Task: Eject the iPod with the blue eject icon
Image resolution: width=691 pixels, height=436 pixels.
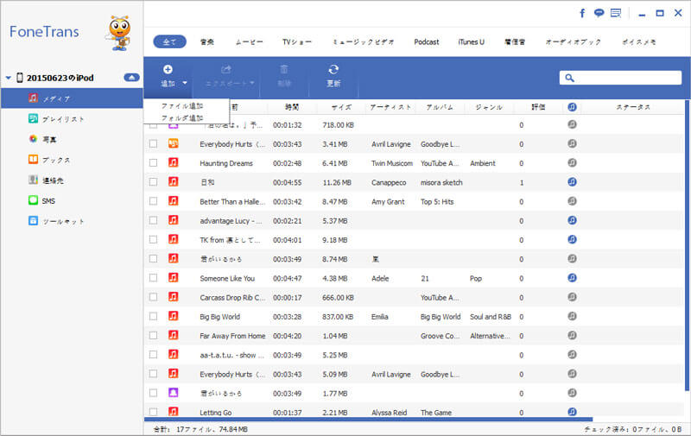Action: [131, 78]
